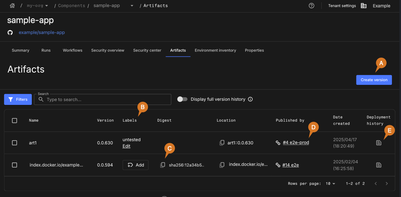401x197 pixels.
Task: Click version 0.0.594
Action: [x=105, y=165]
